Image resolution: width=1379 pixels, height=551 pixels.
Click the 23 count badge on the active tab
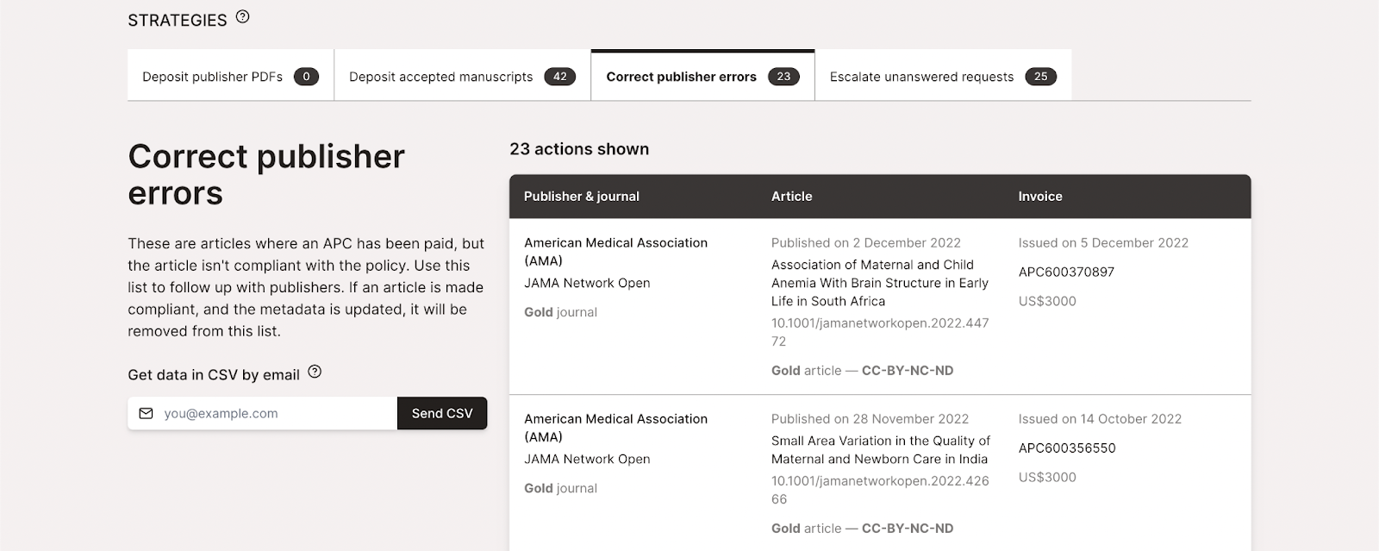click(x=783, y=77)
